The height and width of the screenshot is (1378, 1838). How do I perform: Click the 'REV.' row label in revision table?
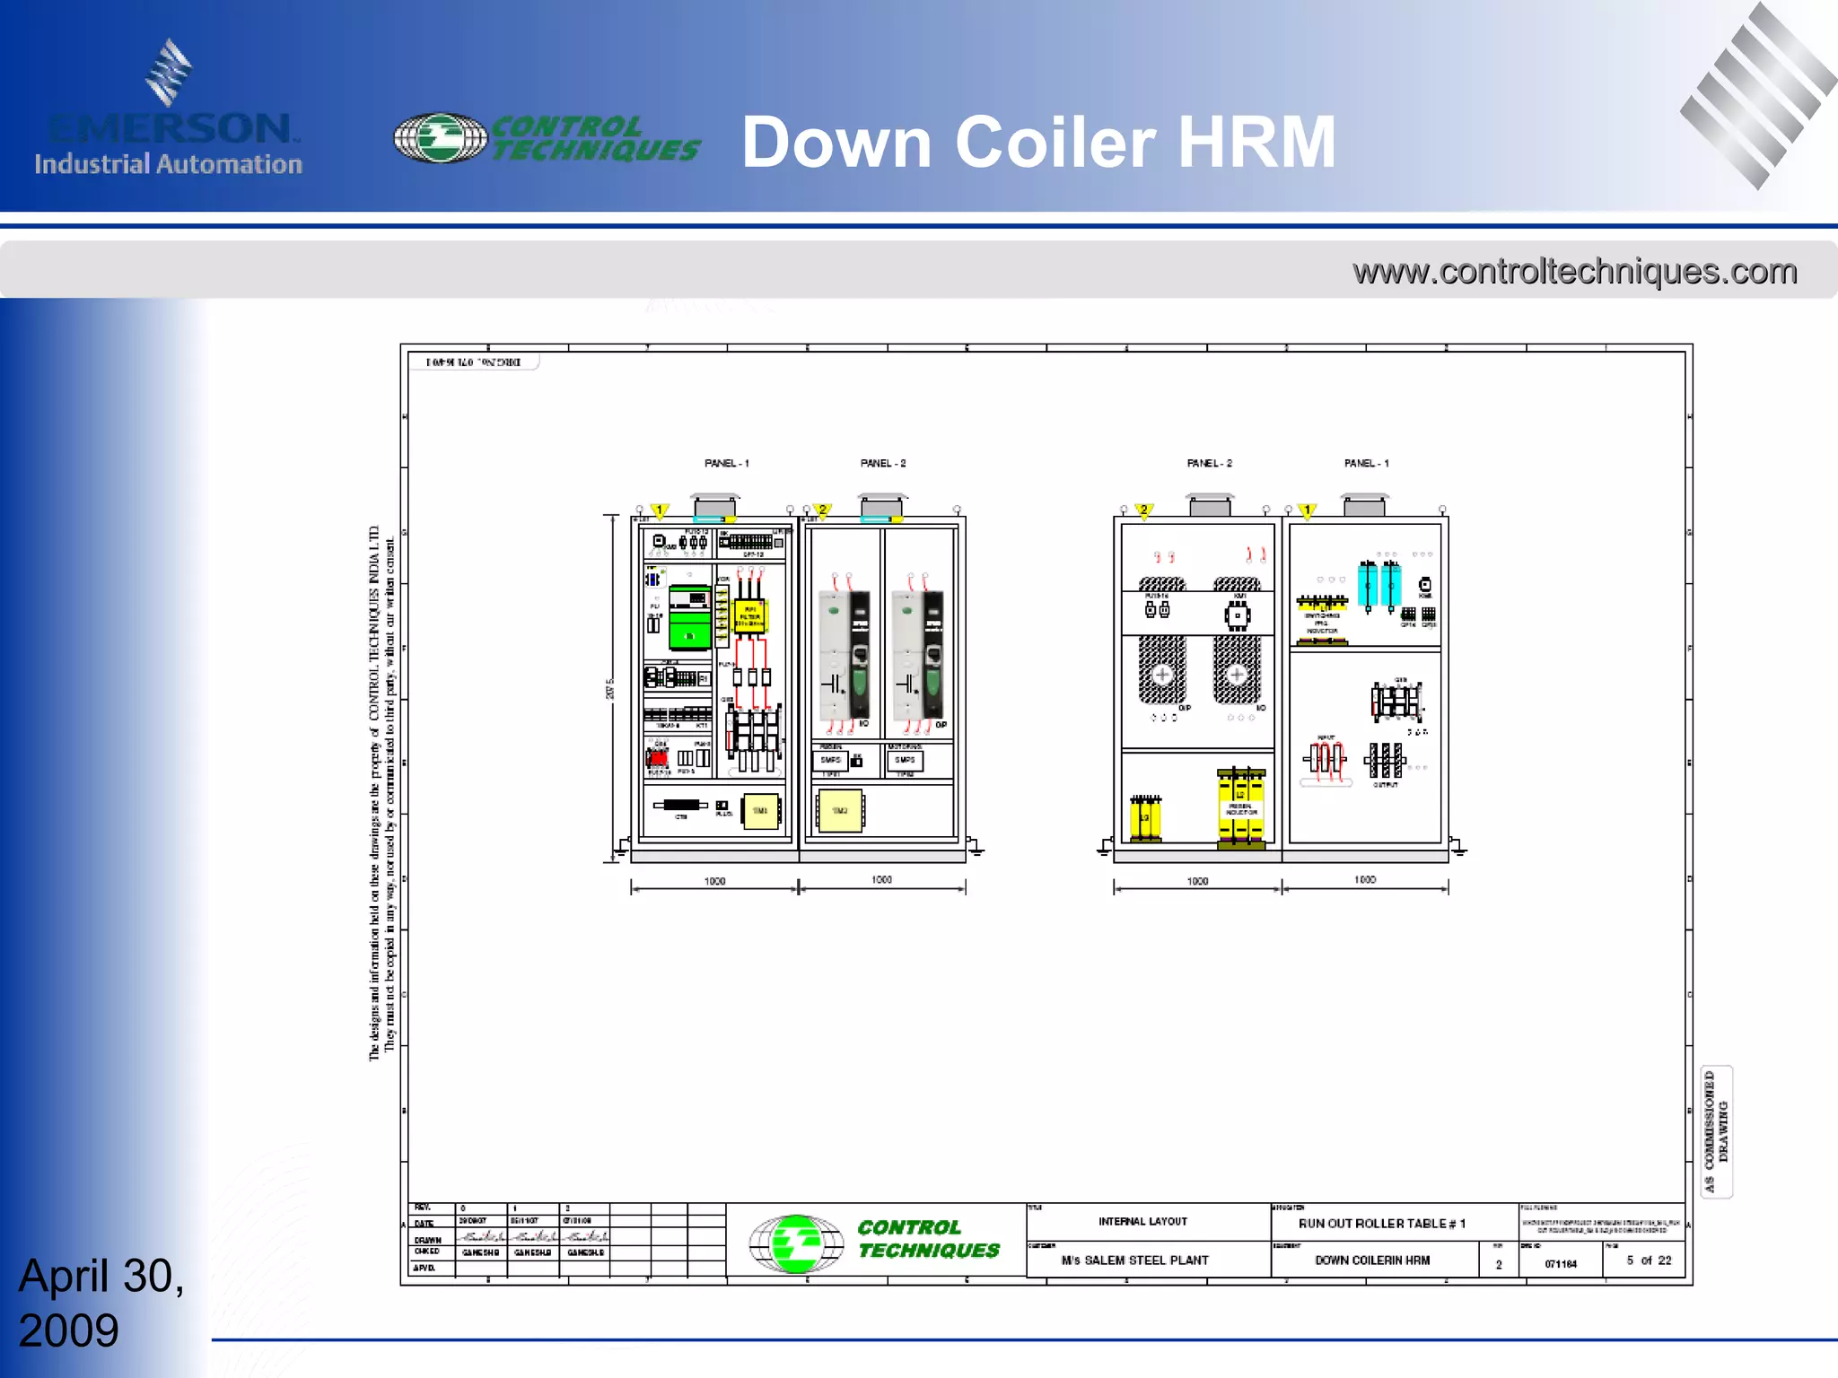[x=423, y=1208]
